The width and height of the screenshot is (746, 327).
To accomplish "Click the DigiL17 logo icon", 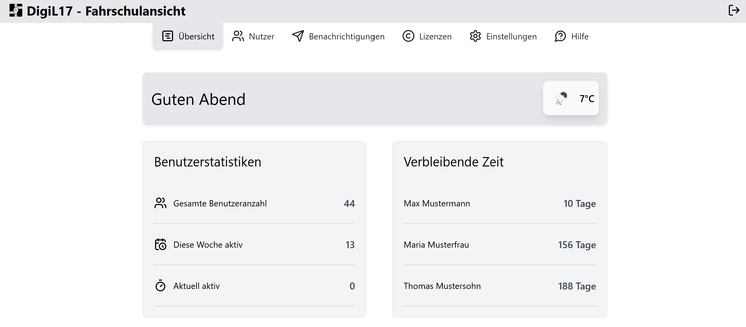I will click(x=16, y=11).
